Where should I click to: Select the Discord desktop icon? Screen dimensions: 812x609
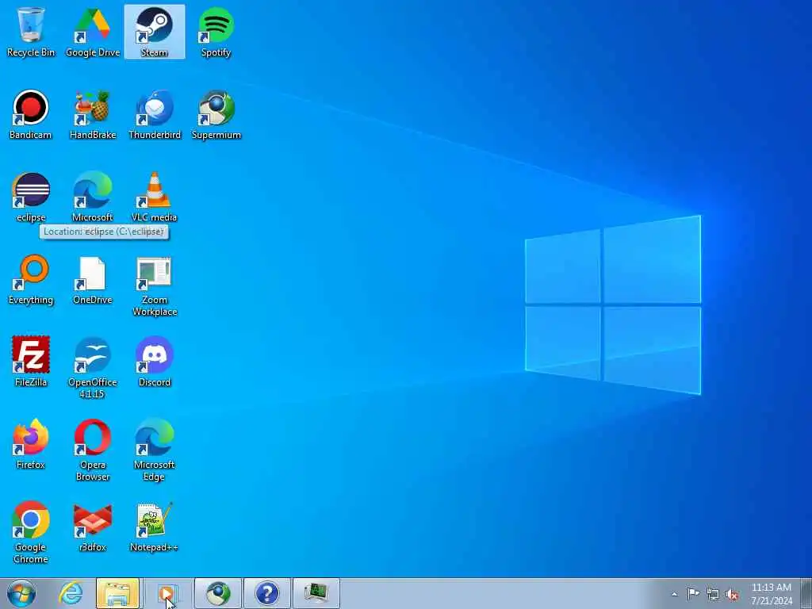155,362
